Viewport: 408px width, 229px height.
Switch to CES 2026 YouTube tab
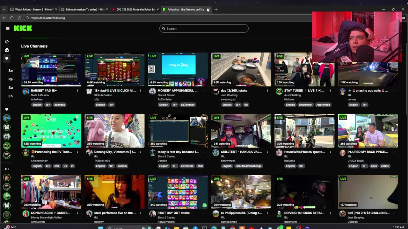tap(135, 10)
